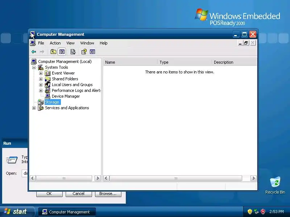290x217 pixels.
Task: Click the tree pane horizontal scroll thumb
Action: 64,178
